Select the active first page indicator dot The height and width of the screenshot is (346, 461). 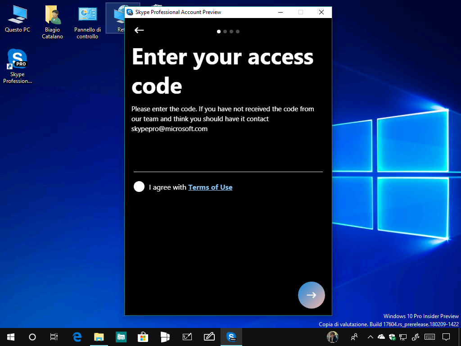point(219,32)
